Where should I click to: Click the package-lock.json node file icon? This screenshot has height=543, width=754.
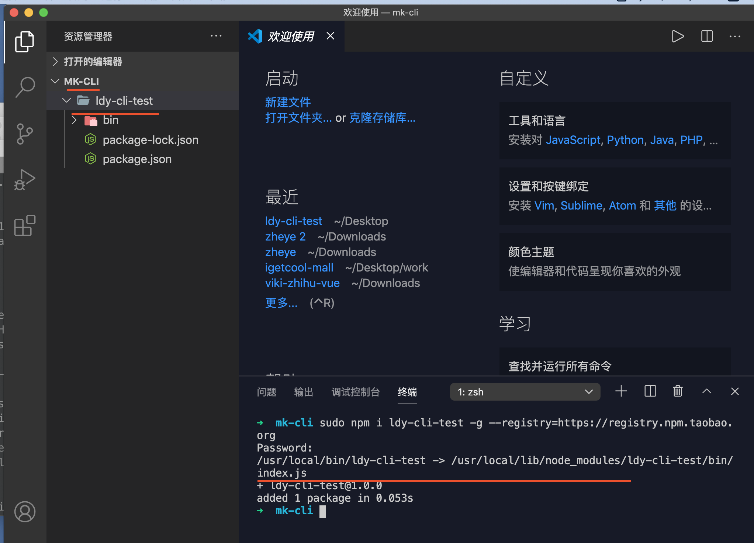point(90,139)
